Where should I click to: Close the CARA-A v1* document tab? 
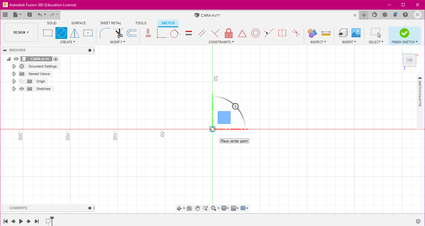tap(355, 15)
